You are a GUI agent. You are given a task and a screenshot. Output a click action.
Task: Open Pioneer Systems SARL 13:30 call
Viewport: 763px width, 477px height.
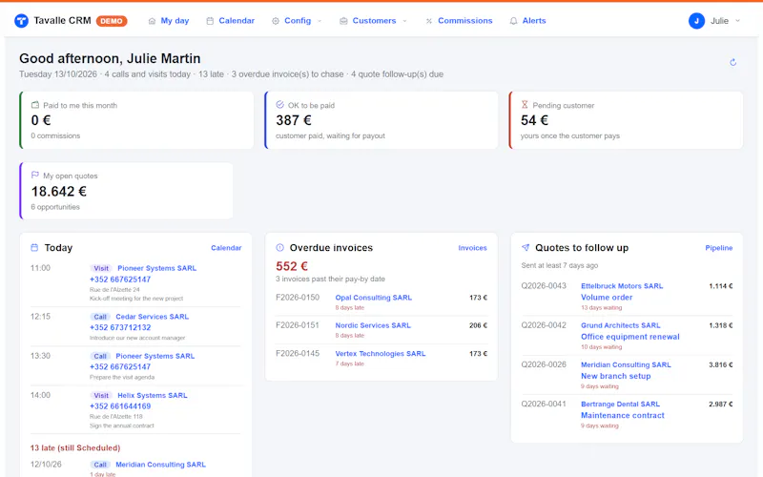click(x=155, y=356)
